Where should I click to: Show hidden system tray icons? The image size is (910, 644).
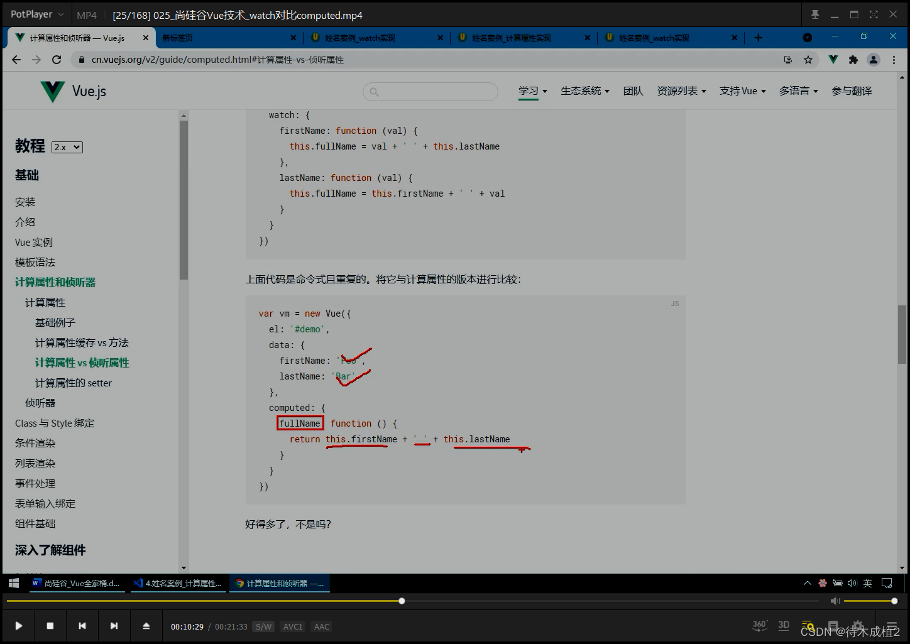808,583
